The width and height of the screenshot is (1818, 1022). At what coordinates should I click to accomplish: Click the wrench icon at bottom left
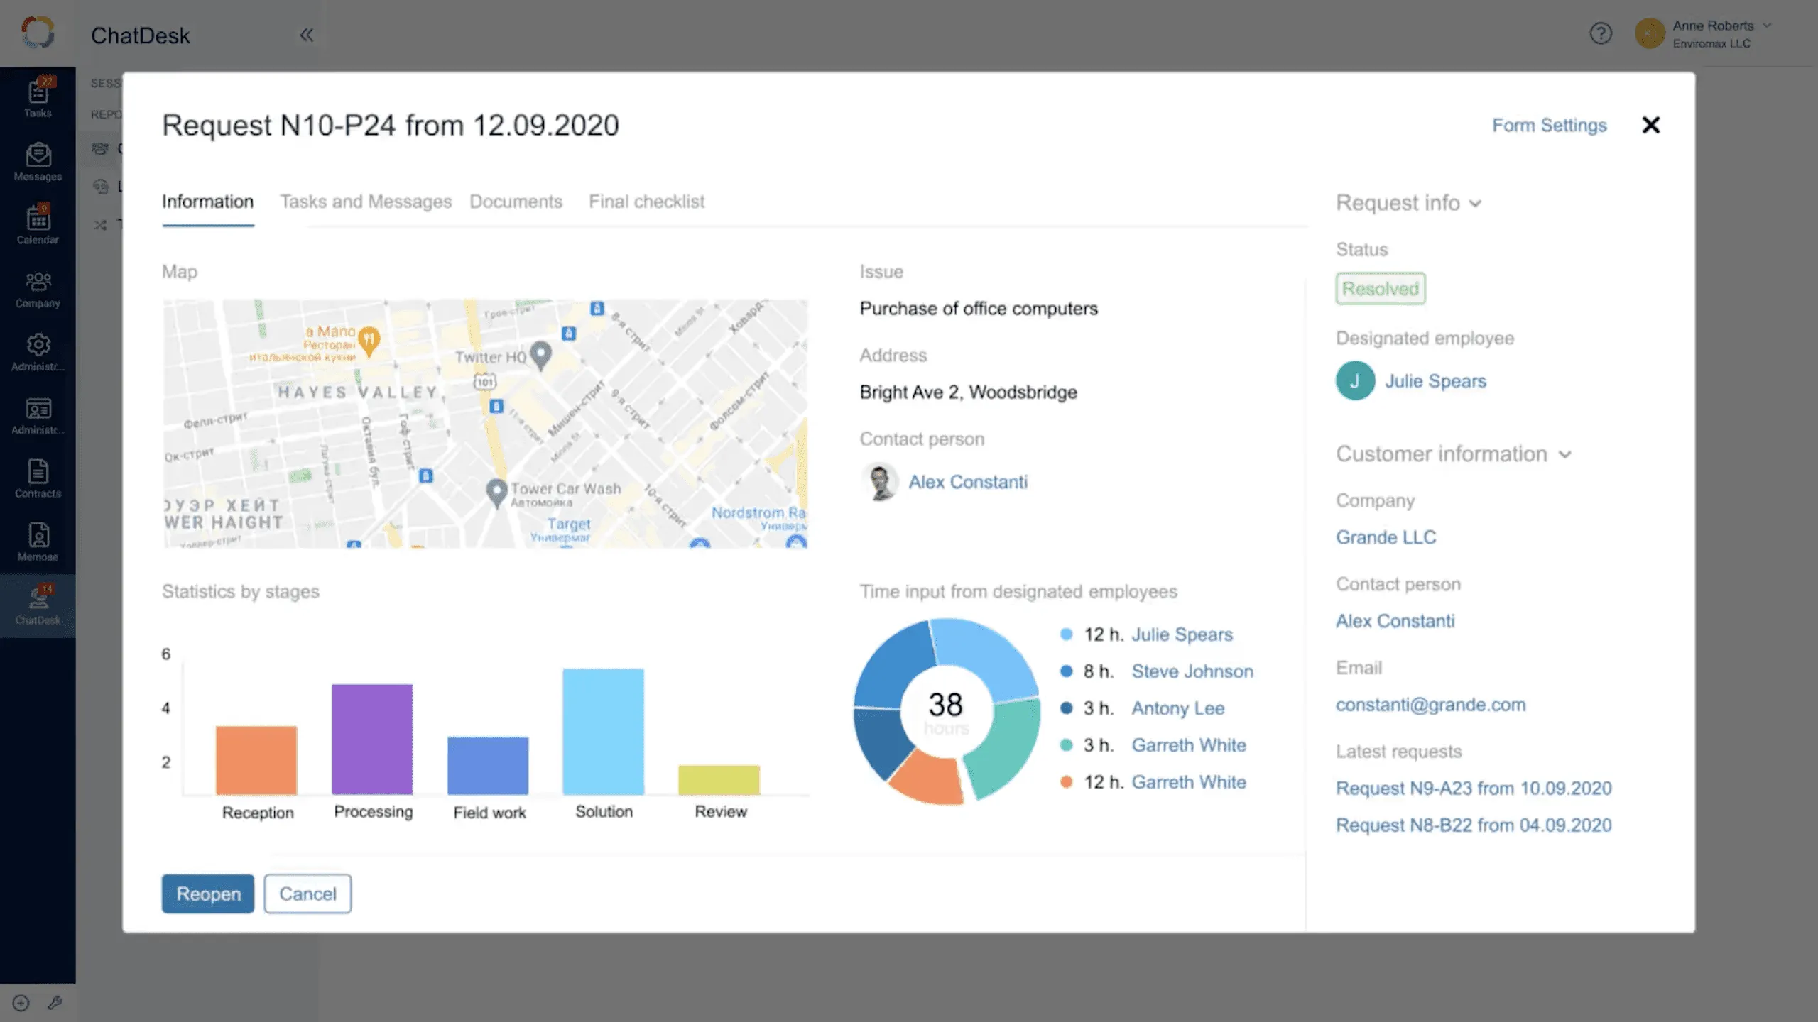click(55, 1002)
